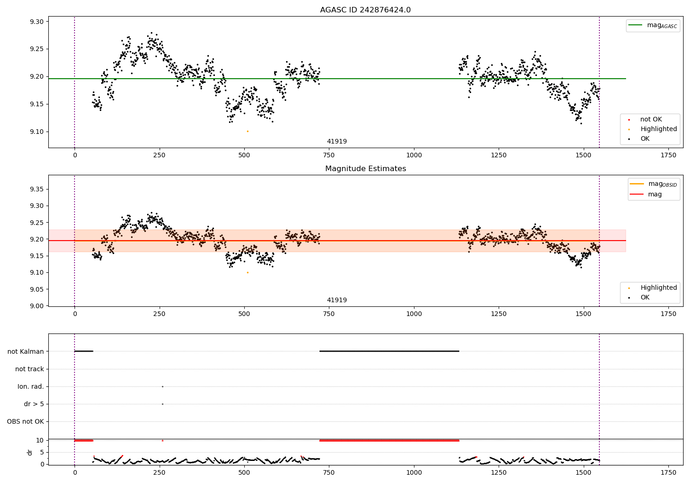The height and width of the screenshot is (483, 690).
Task: Click the '10' tick on dr axis
Action: pos(40,440)
